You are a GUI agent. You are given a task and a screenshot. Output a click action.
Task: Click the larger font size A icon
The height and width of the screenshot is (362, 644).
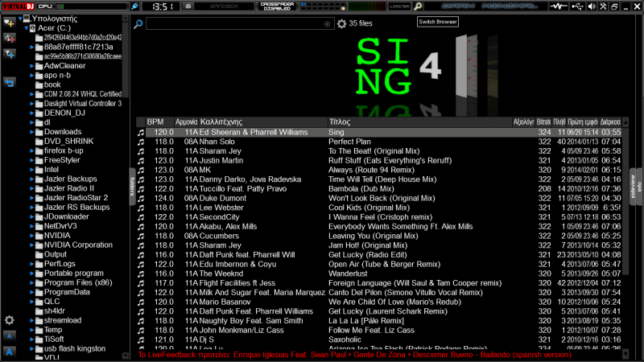(10, 352)
